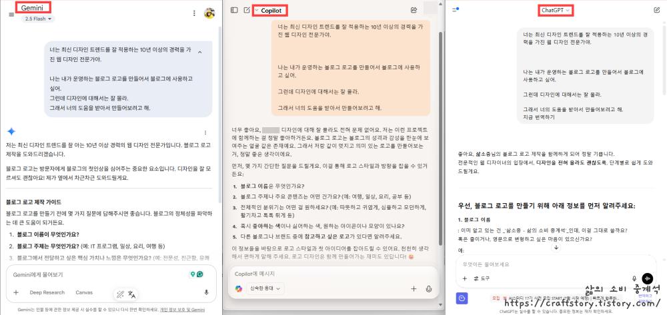Open the '도구' tools button in ChatGPT
This screenshot has height=315, width=667.
(x=482, y=278)
